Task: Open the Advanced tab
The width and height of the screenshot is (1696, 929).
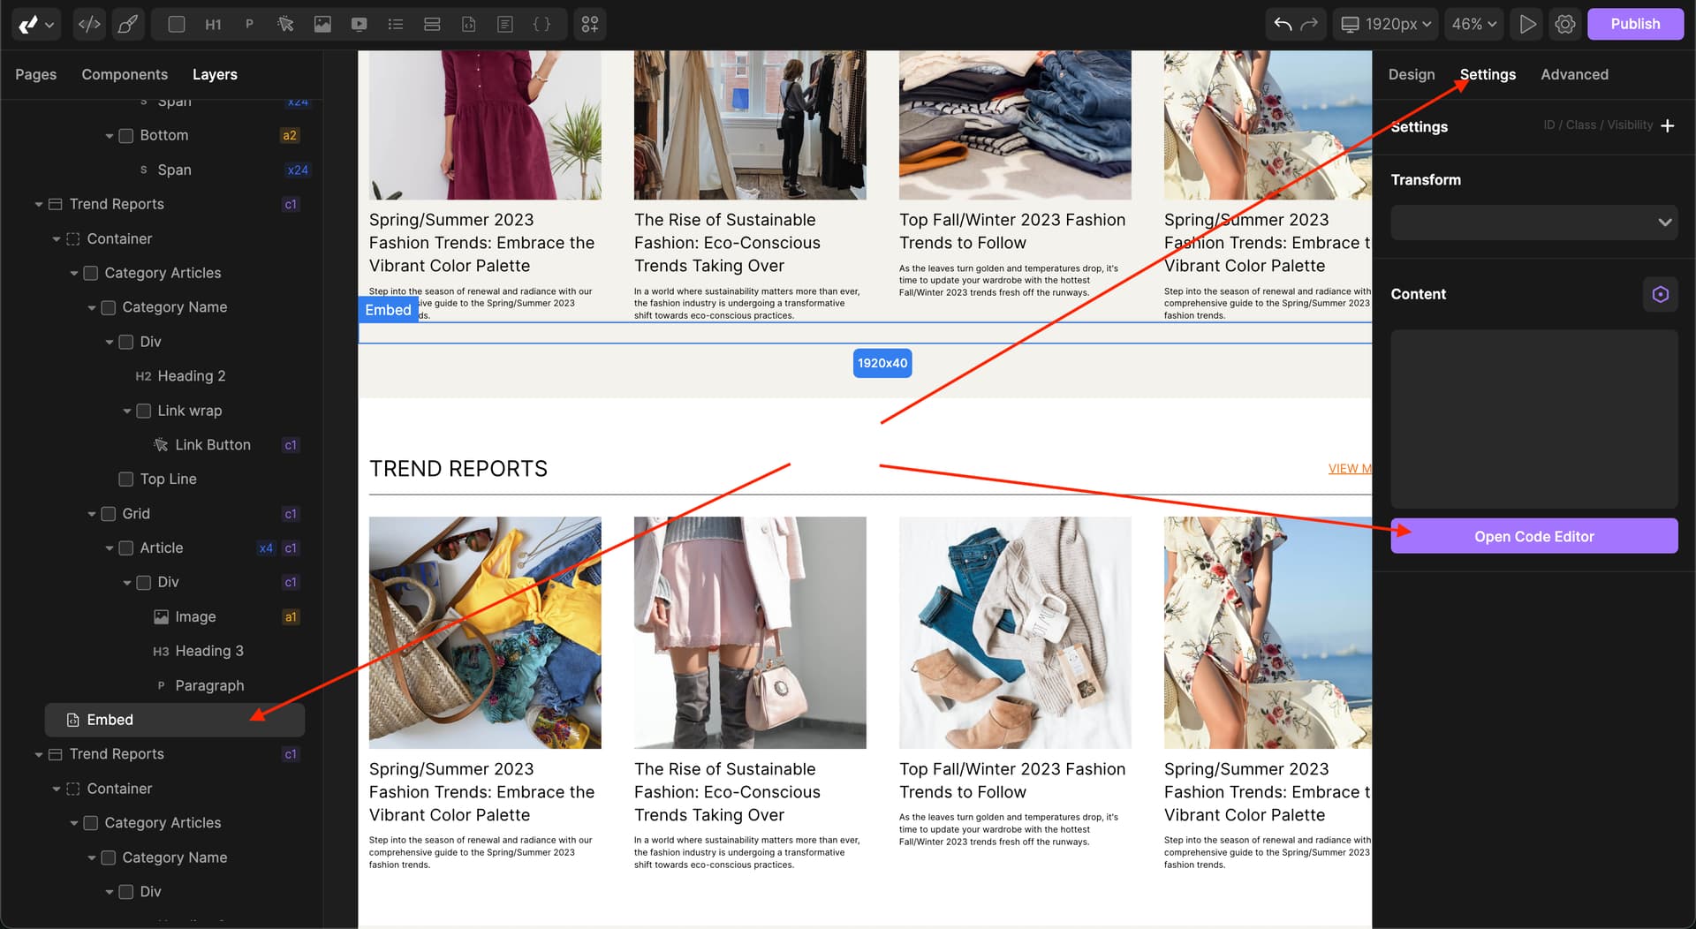Action: click(x=1574, y=74)
